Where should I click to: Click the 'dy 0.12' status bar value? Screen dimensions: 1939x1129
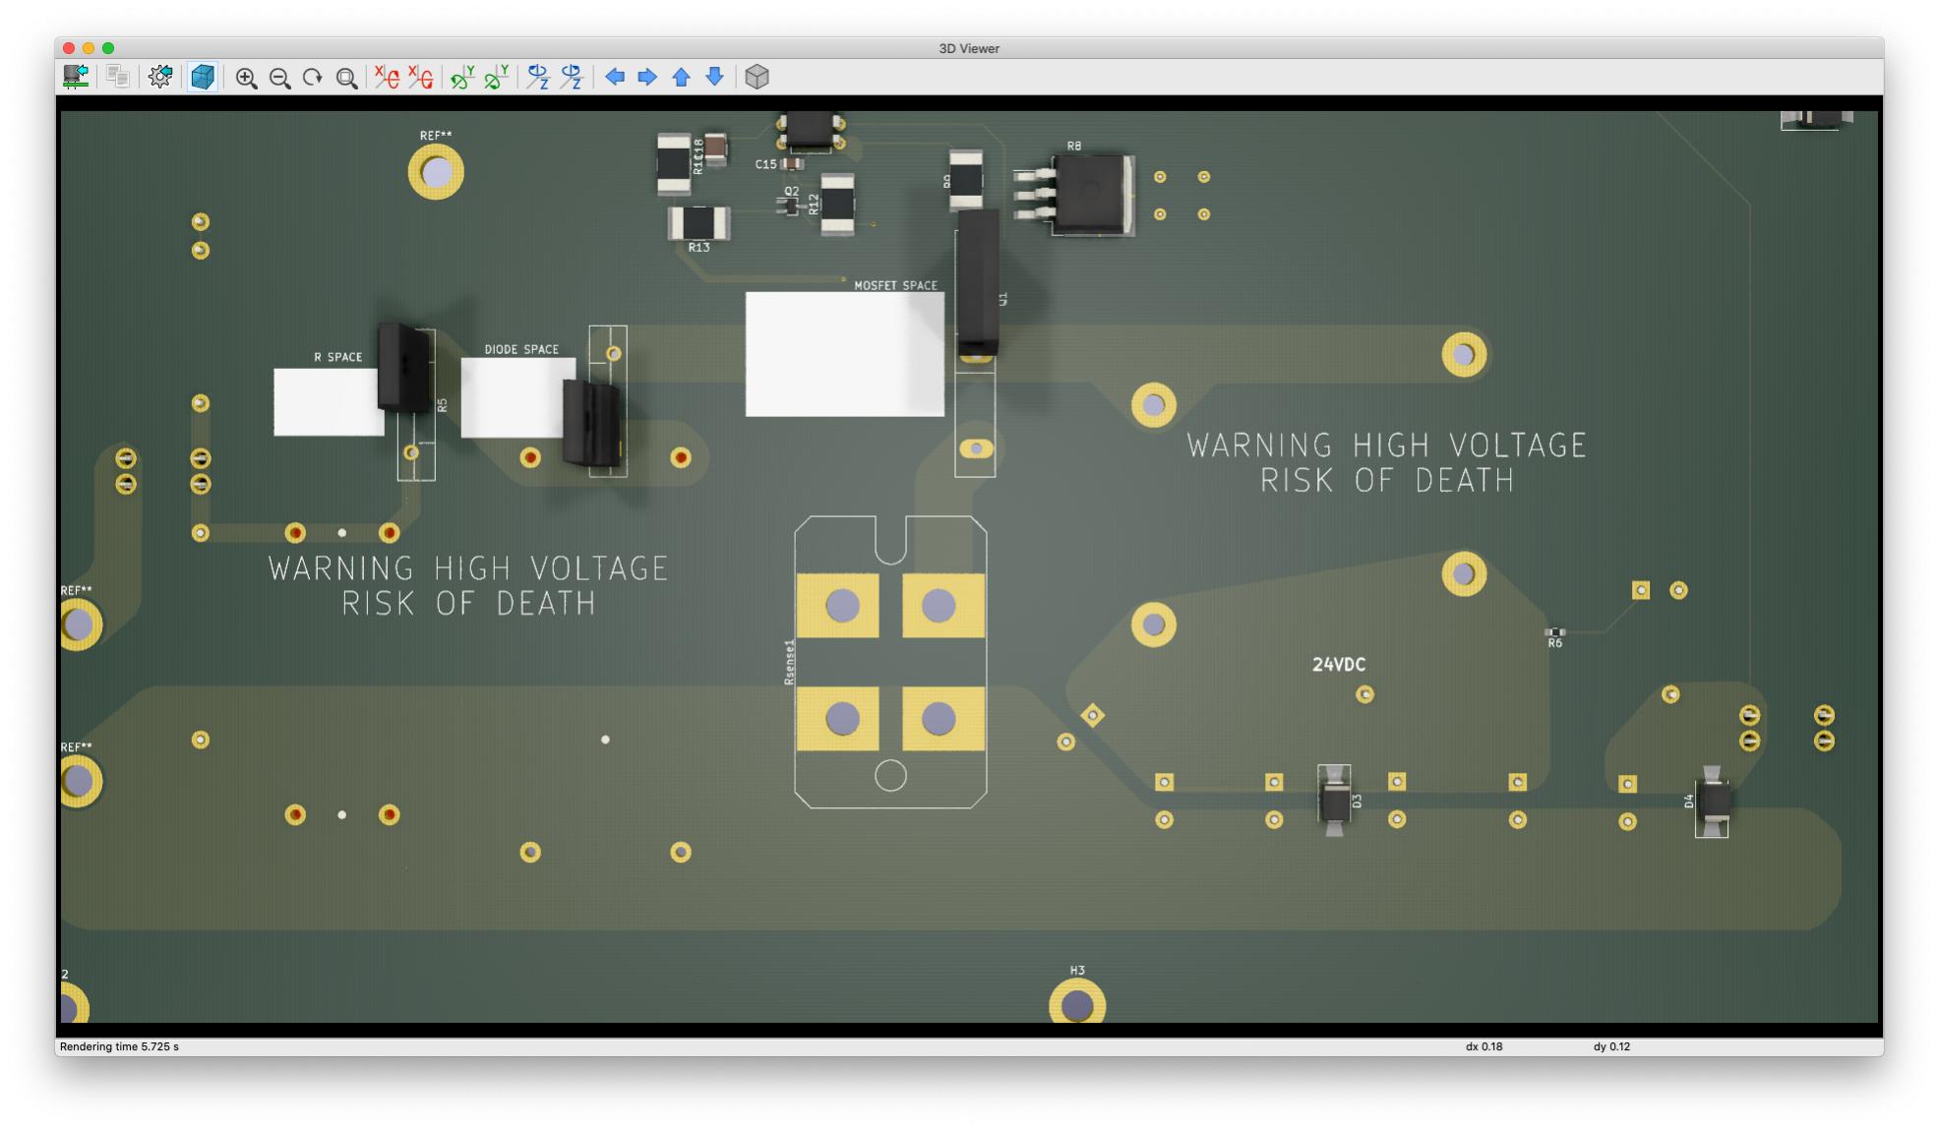click(x=1611, y=1046)
